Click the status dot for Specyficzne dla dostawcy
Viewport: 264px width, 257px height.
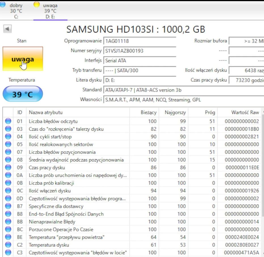8,206
